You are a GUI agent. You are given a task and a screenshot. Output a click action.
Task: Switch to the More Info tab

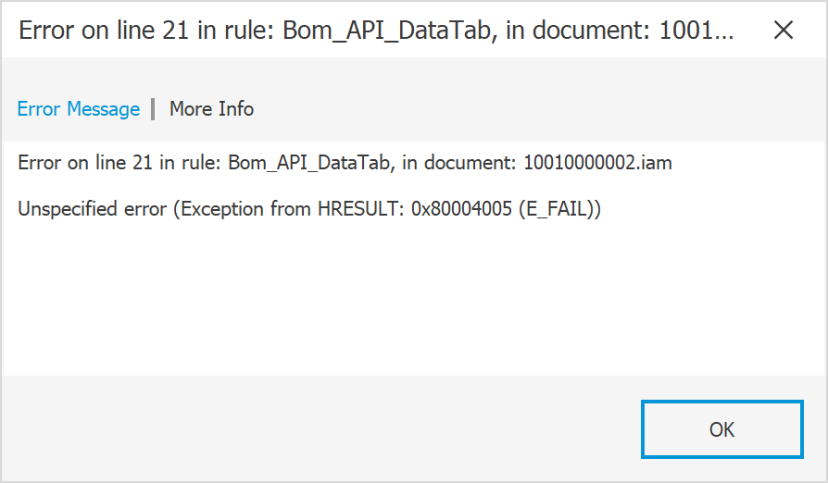tap(211, 109)
